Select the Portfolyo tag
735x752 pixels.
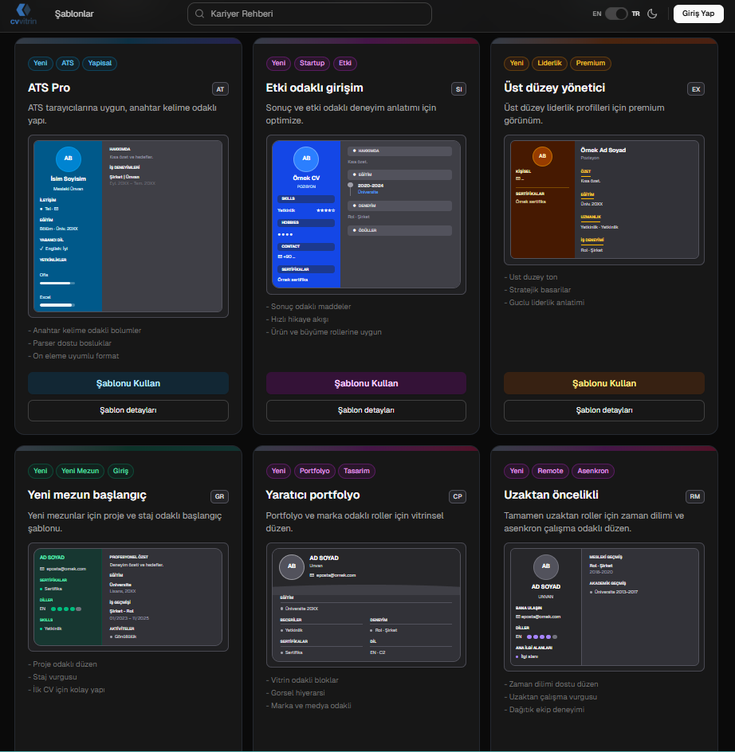314,471
